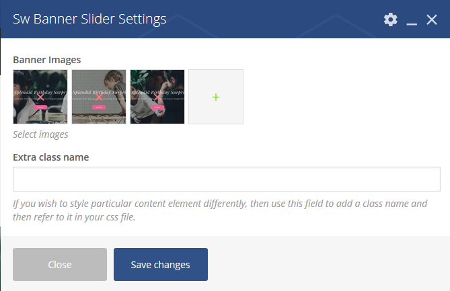450x291 pixels.
Task: Click the gray Close button
Action: click(x=60, y=264)
